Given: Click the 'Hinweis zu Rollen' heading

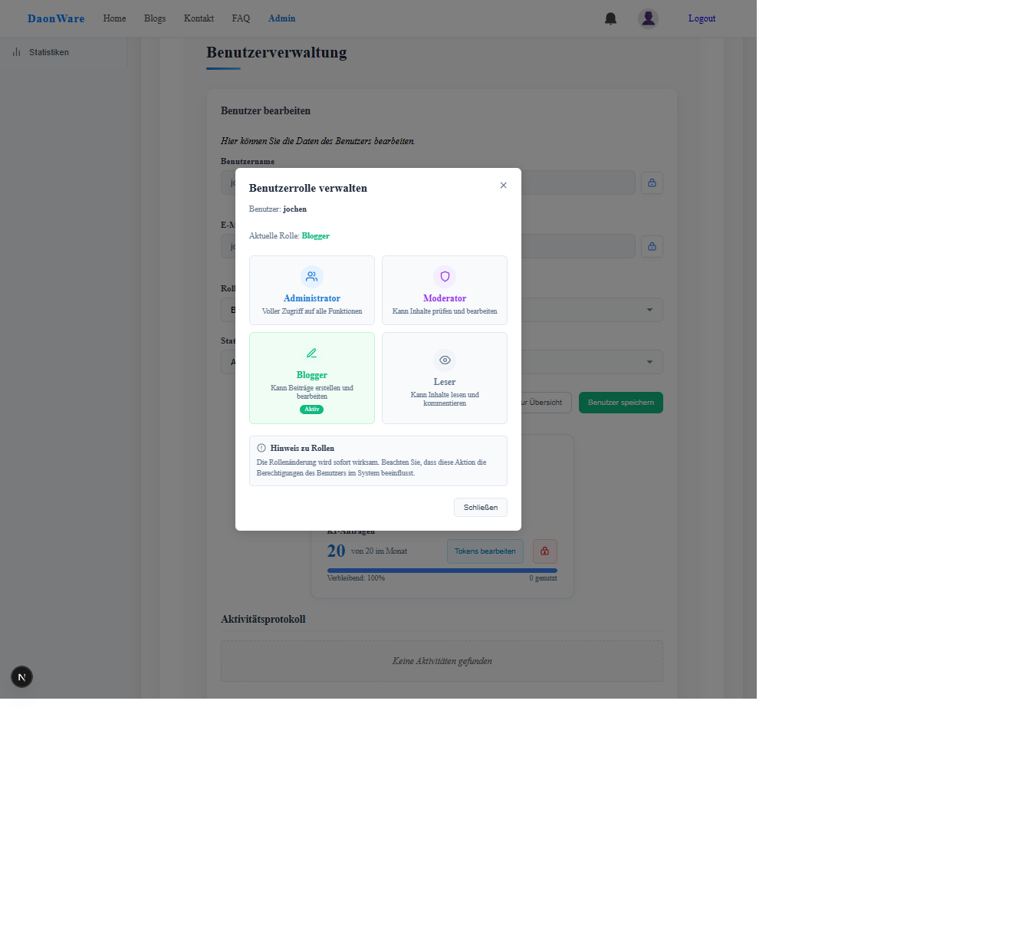Looking at the screenshot, I should (302, 448).
